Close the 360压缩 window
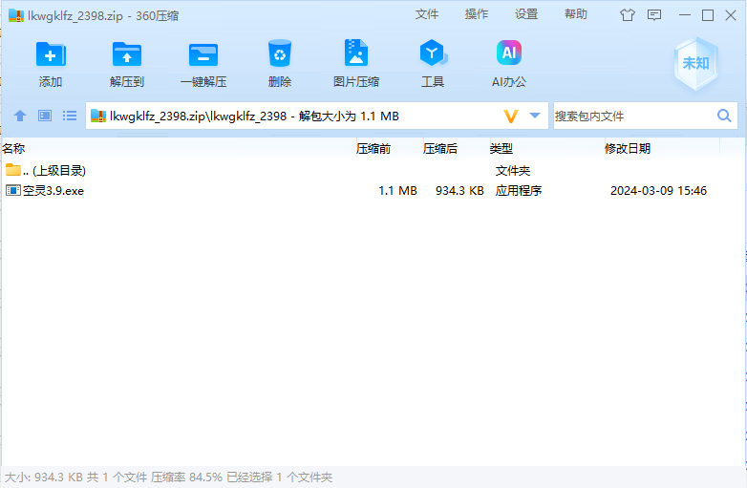The image size is (747, 488). pos(731,15)
